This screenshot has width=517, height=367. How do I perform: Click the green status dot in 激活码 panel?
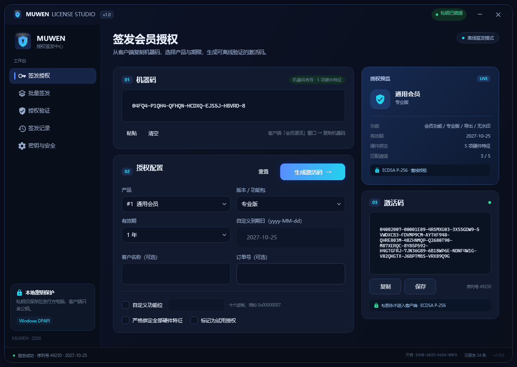[489, 203]
